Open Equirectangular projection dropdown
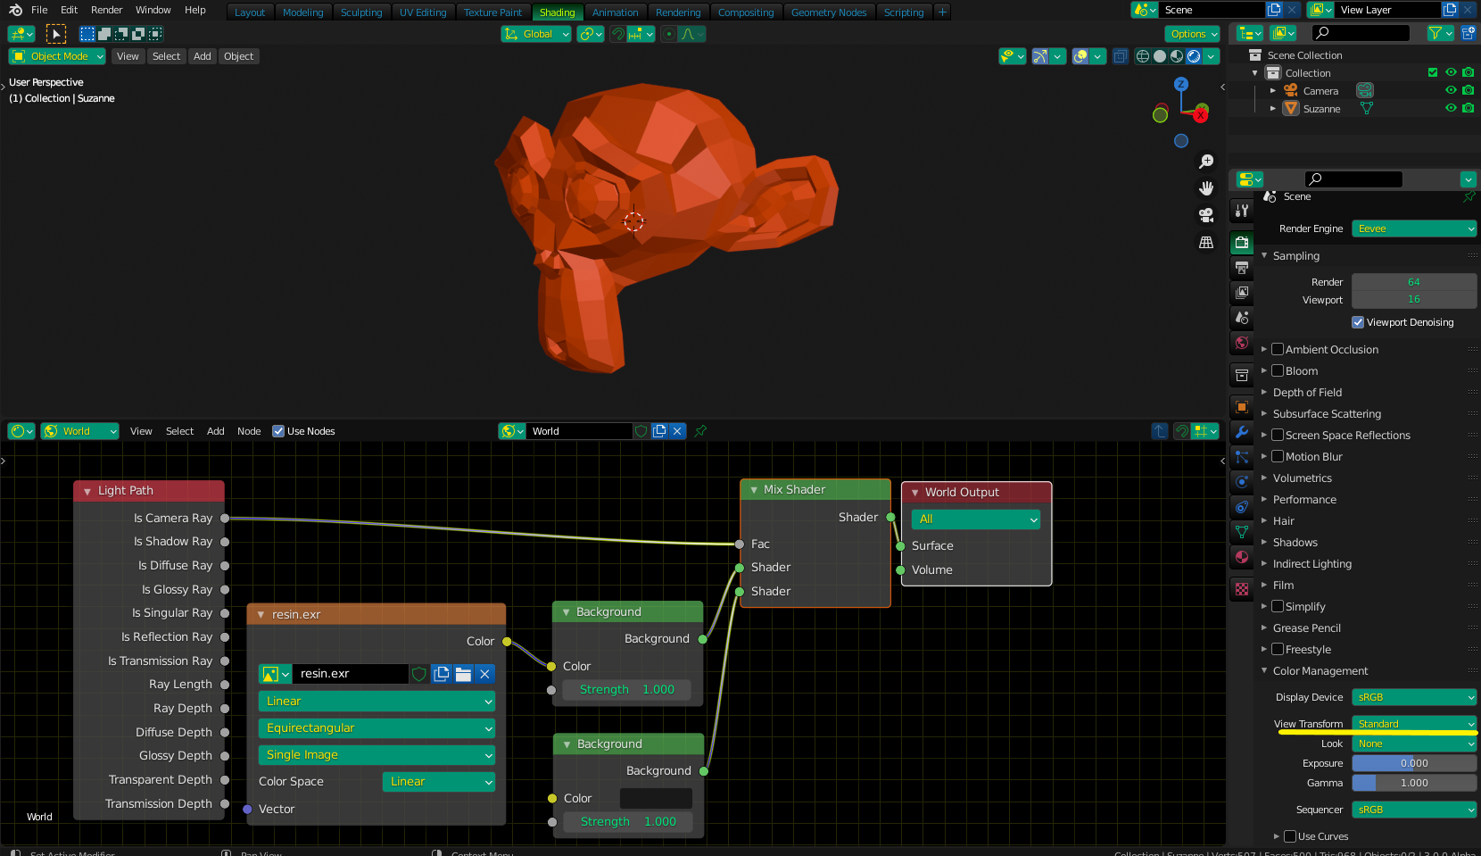Screen dimensions: 1481x856 [376, 728]
